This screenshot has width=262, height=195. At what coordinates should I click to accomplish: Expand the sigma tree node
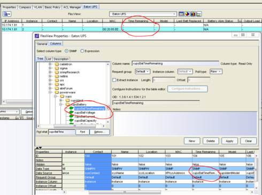50,68
